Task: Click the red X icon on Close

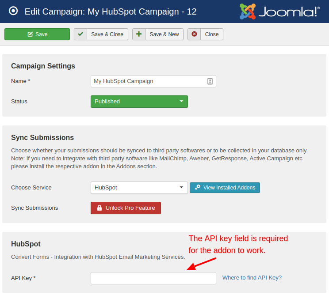Action: tap(194, 34)
